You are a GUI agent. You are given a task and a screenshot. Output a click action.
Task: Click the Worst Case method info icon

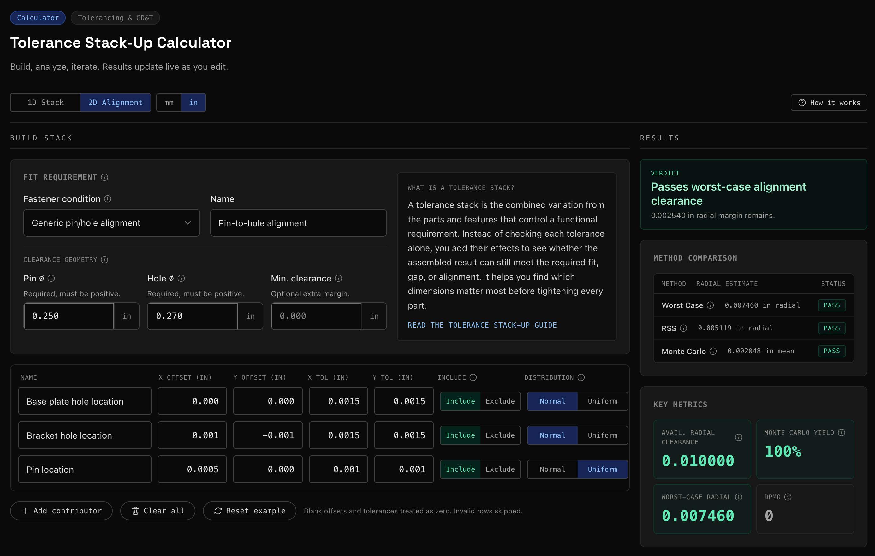pyautogui.click(x=710, y=305)
